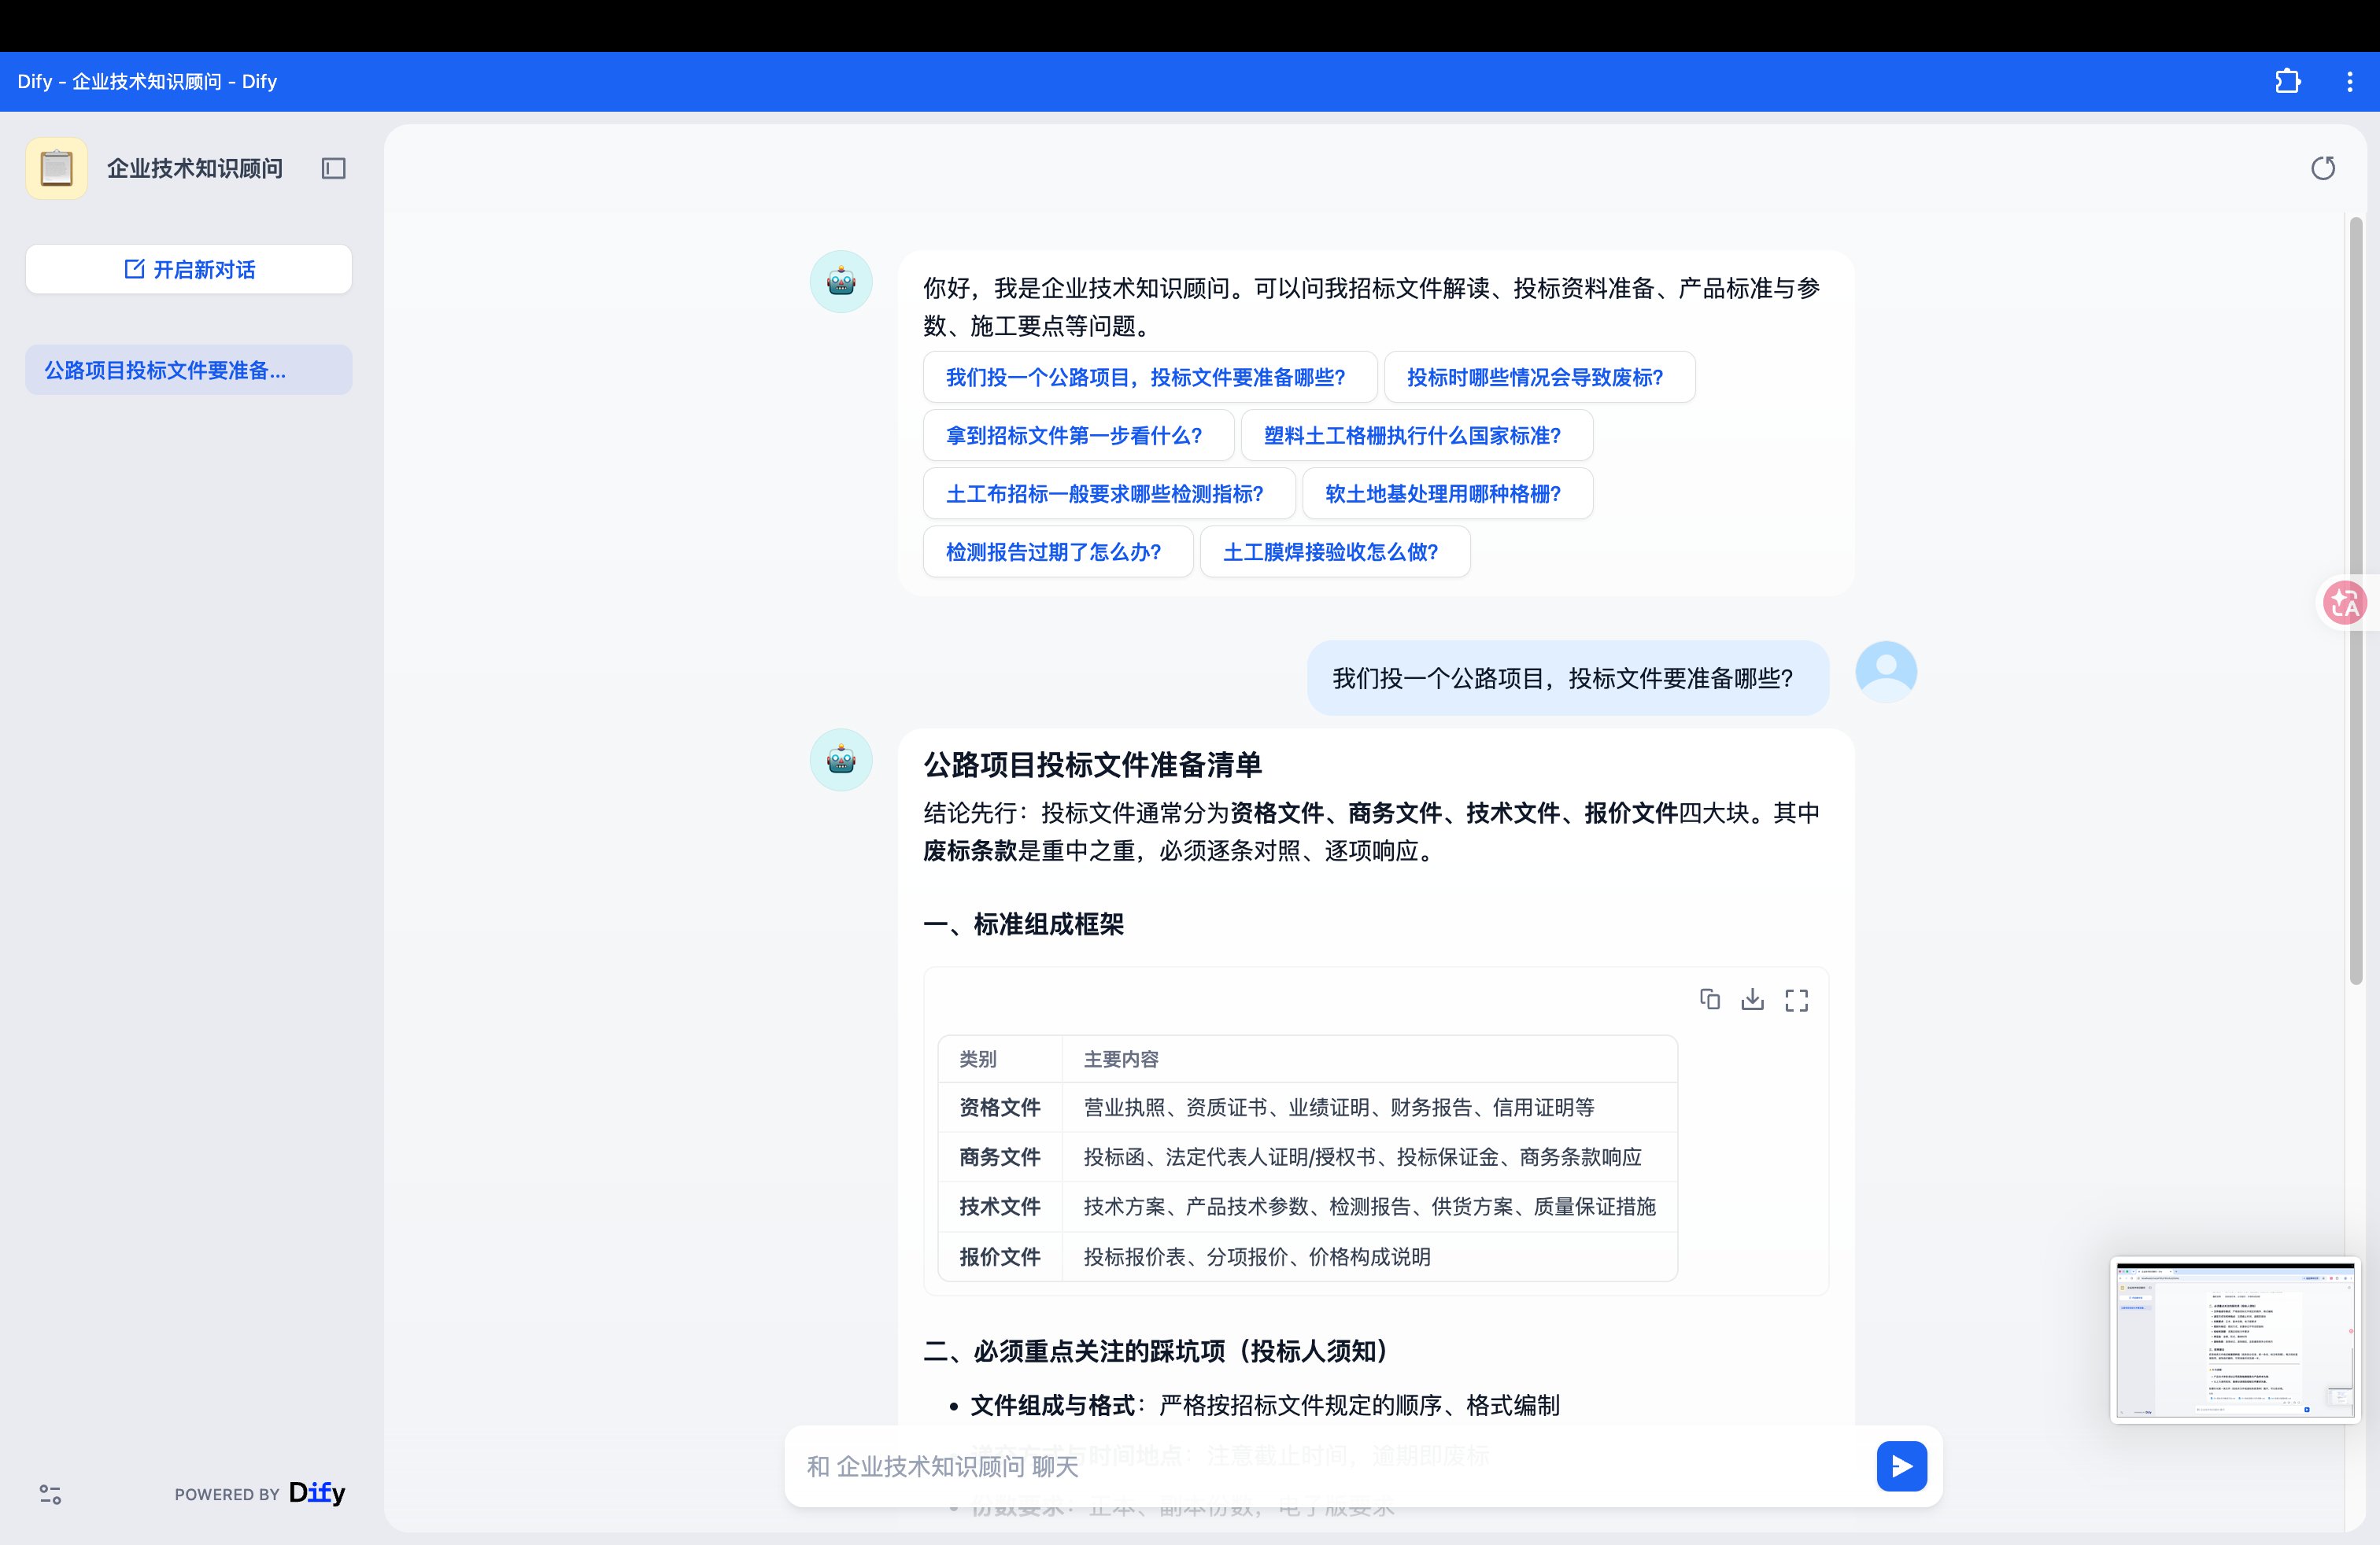Click the 商务文件 table cell
Image resolution: width=2380 pixels, height=1545 pixels.
[1000, 1156]
